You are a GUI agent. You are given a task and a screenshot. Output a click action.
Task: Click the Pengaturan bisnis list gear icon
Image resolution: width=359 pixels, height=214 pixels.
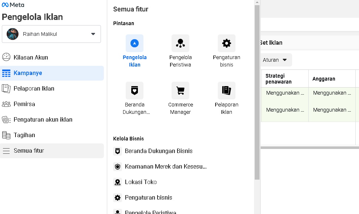coord(118,198)
